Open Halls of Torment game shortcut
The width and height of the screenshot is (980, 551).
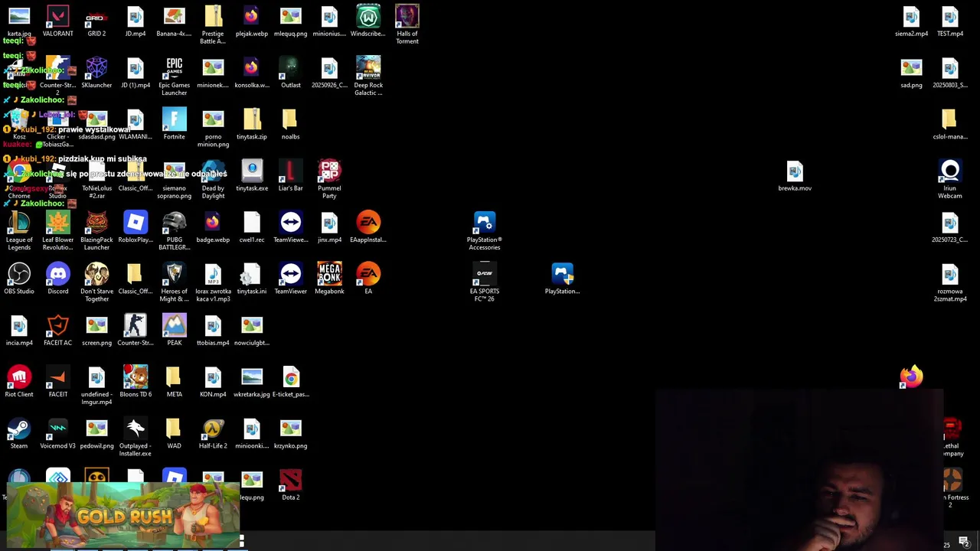coord(407,24)
